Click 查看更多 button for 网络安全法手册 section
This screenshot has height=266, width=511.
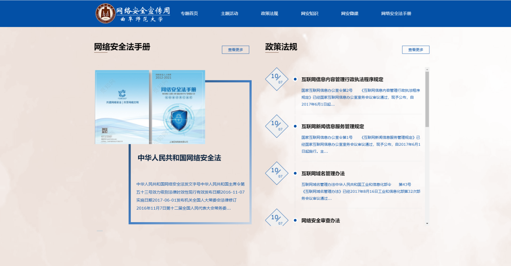point(235,50)
